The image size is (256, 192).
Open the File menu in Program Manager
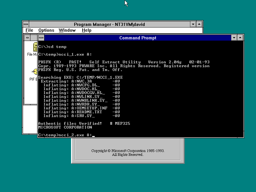click(x=29, y=30)
